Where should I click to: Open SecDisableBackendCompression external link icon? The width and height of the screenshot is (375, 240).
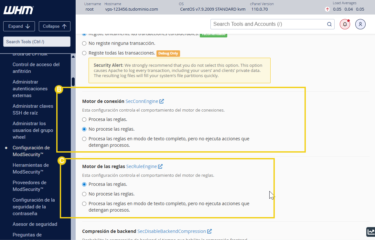click(209, 231)
